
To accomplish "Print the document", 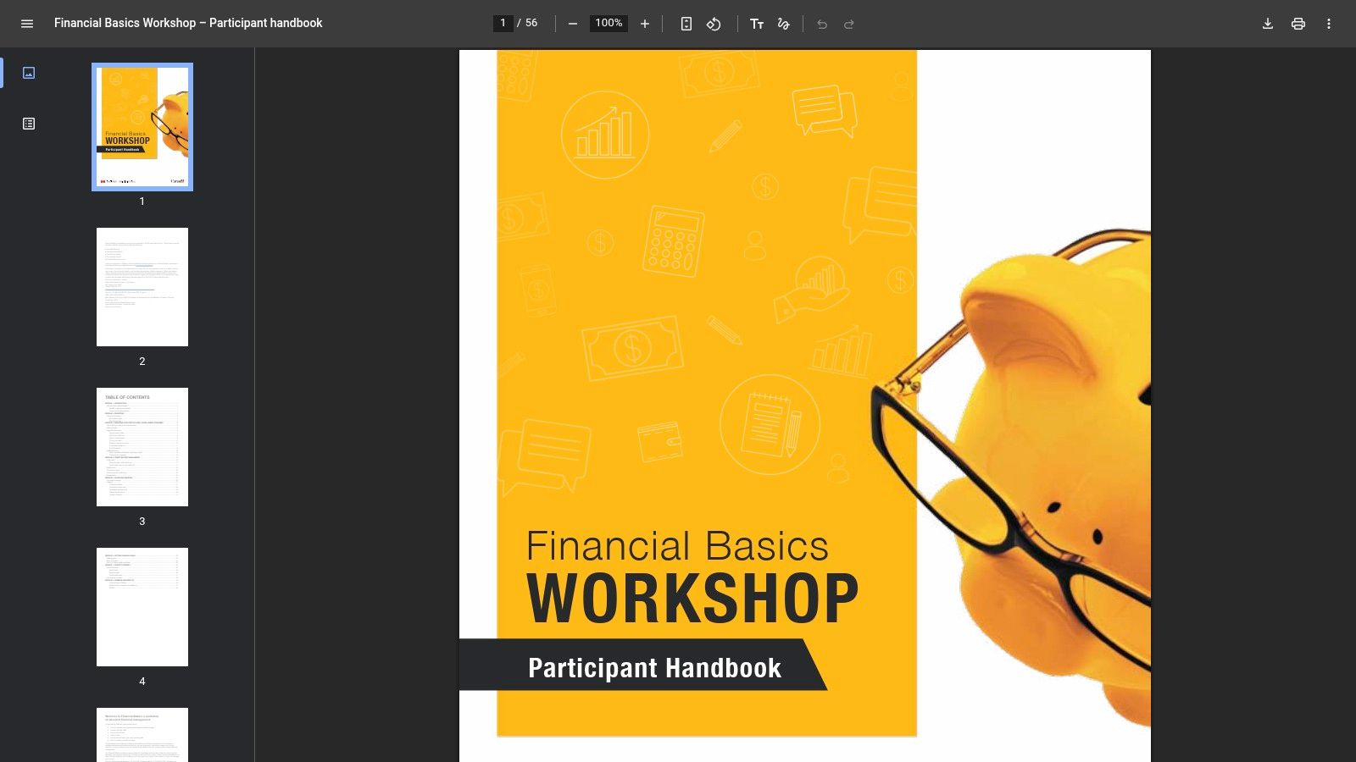I will [x=1298, y=24].
